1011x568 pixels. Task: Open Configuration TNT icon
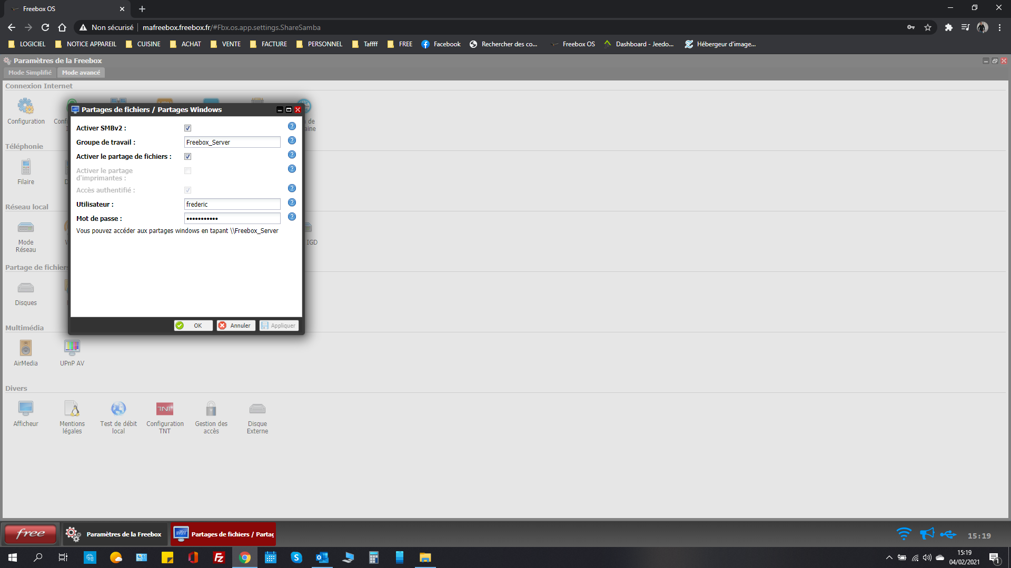click(165, 409)
